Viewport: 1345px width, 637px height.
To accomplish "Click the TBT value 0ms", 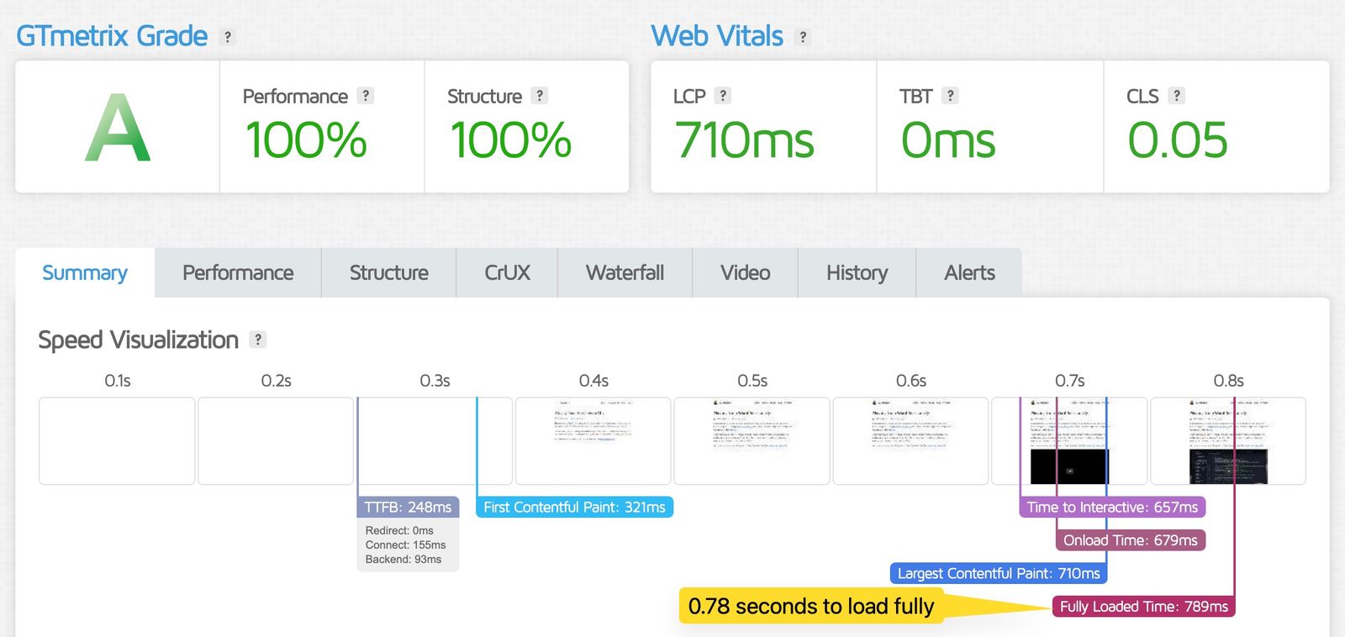I will (948, 140).
